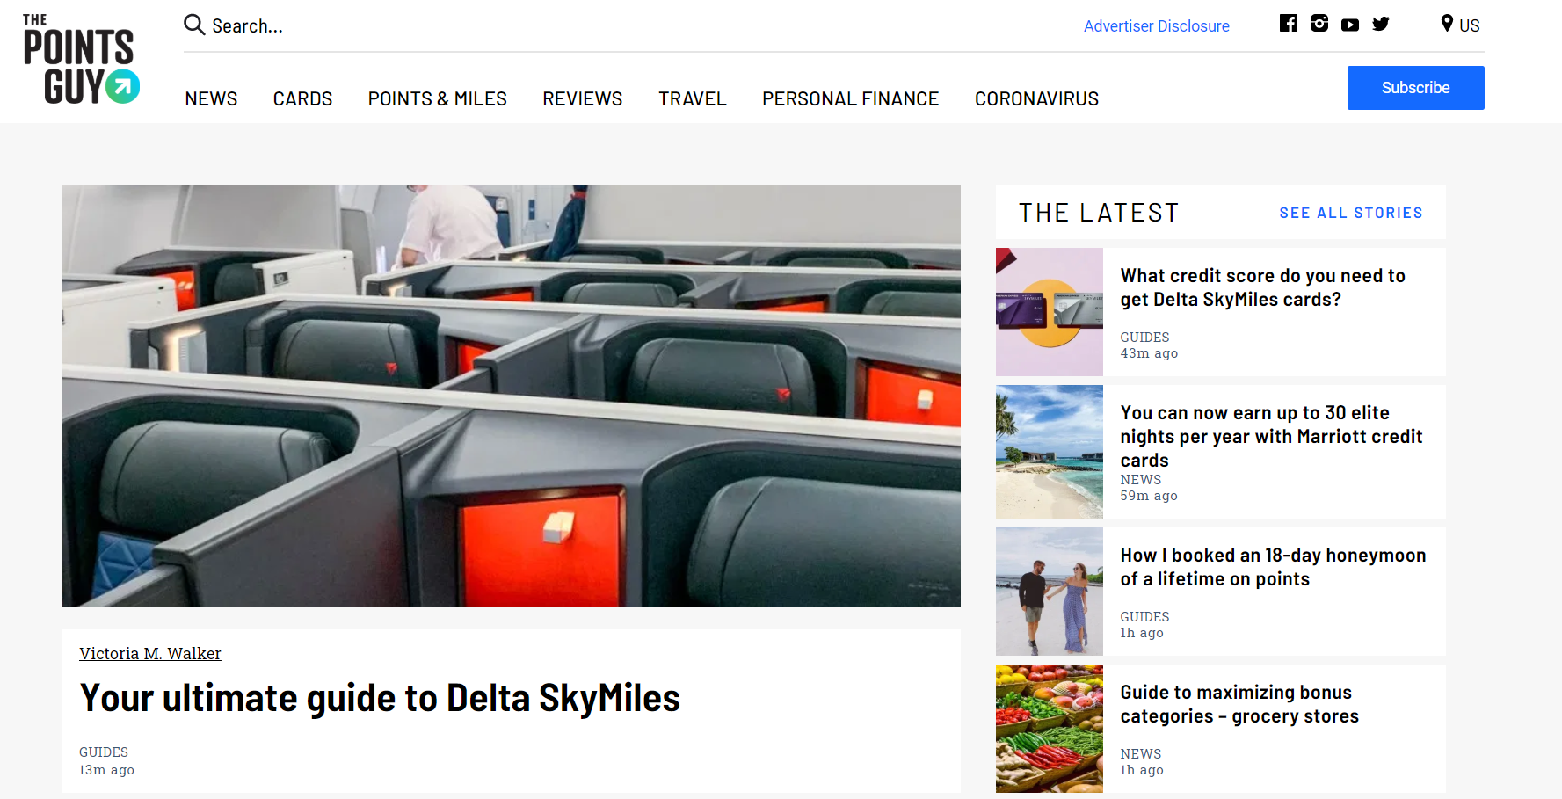Open the CARDS menu

[x=302, y=98]
